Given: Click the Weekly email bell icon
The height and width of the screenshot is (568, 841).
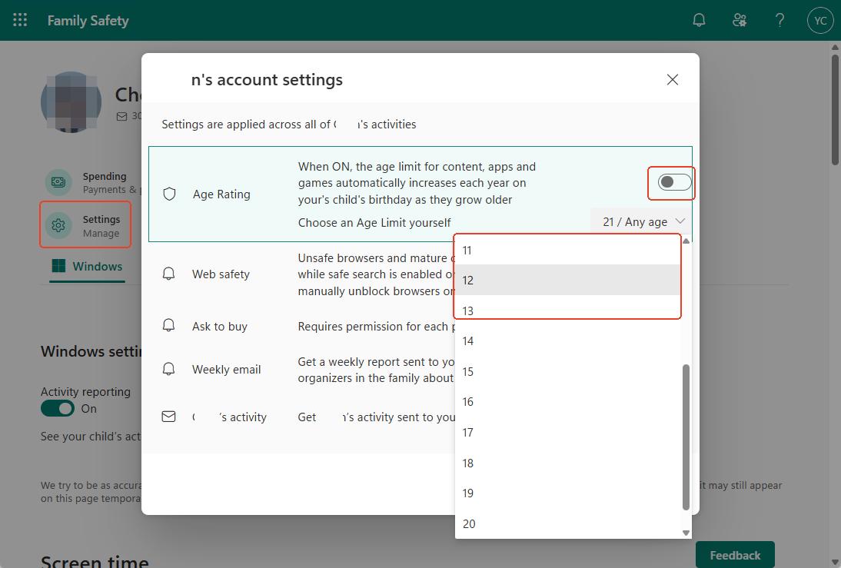Looking at the screenshot, I should pos(168,369).
